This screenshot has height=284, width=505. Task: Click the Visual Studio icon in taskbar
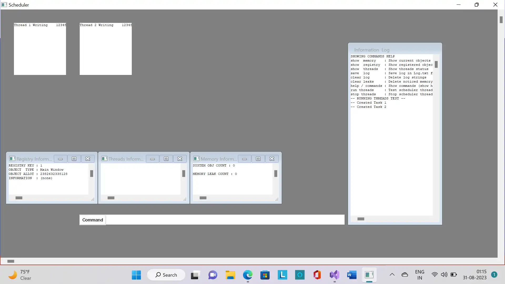(334, 275)
